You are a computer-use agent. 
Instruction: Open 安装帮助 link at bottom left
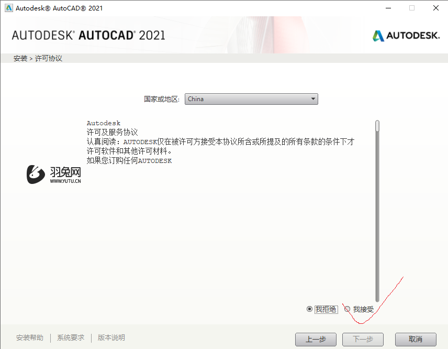[x=29, y=337]
